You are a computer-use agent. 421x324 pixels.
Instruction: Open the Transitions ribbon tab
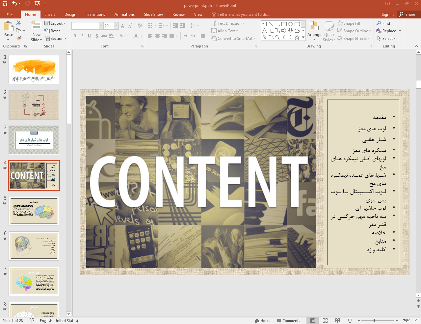click(95, 15)
